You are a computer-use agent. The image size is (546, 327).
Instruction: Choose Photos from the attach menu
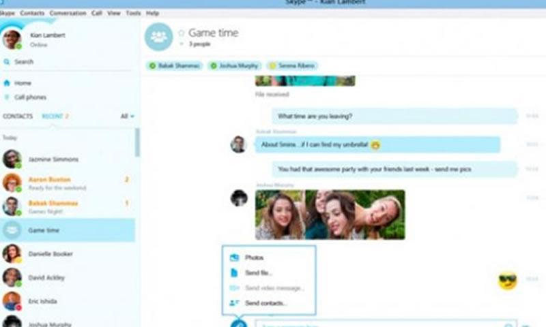[269, 258]
